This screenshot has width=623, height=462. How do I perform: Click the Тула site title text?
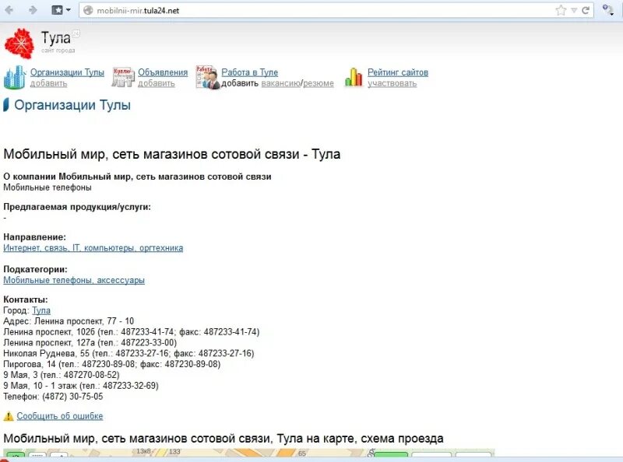point(55,38)
